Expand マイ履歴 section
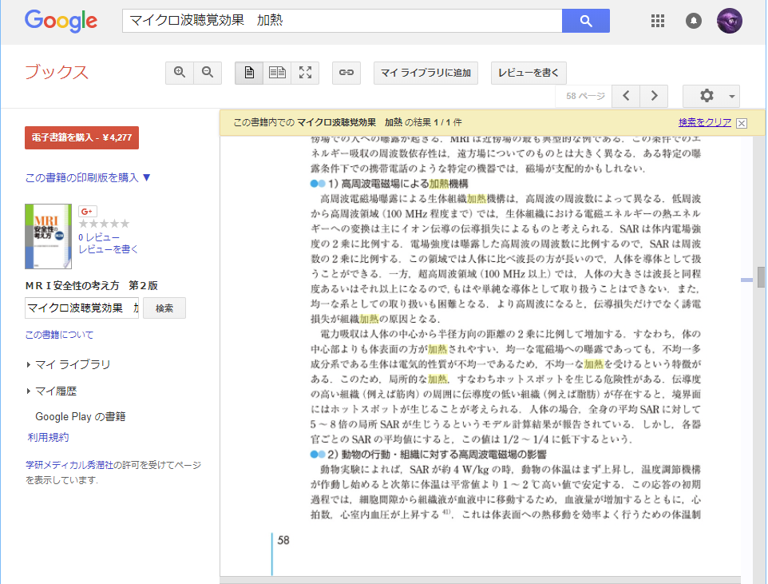Image resolution: width=768 pixels, height=584 pixels. click(x=52, y=391)
